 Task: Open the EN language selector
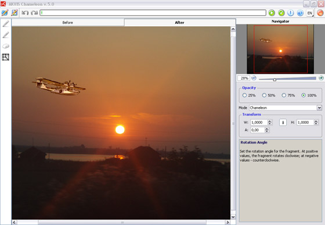click(x=310, y=13)
